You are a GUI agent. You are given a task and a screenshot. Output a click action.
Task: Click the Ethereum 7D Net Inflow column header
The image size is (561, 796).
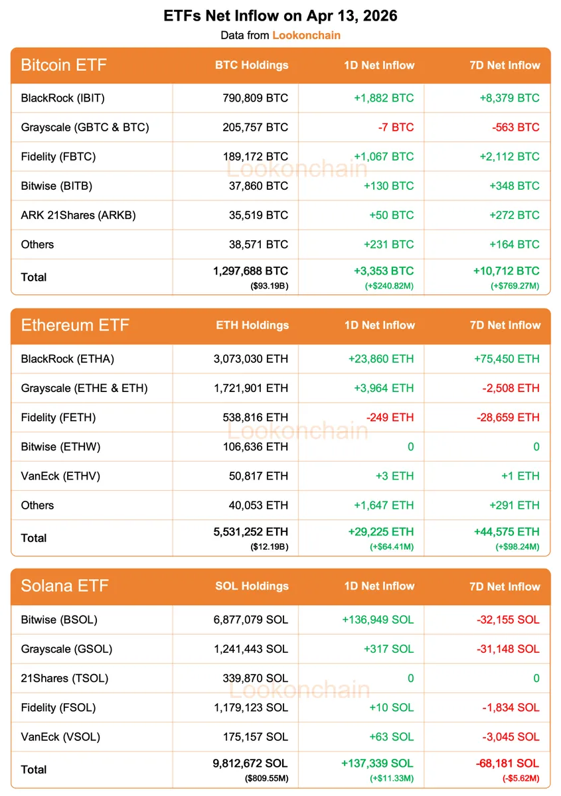[505, 325]
